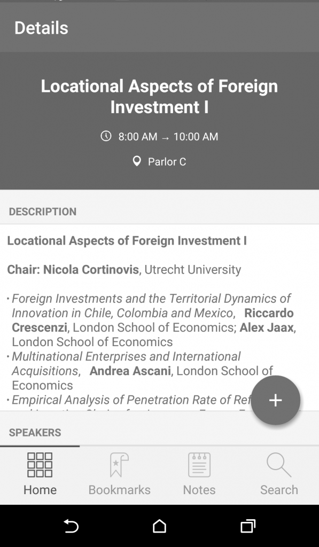Viewport: 319px width, 547px height.
Task: Open the Android recent apps button
Action: 248,526
